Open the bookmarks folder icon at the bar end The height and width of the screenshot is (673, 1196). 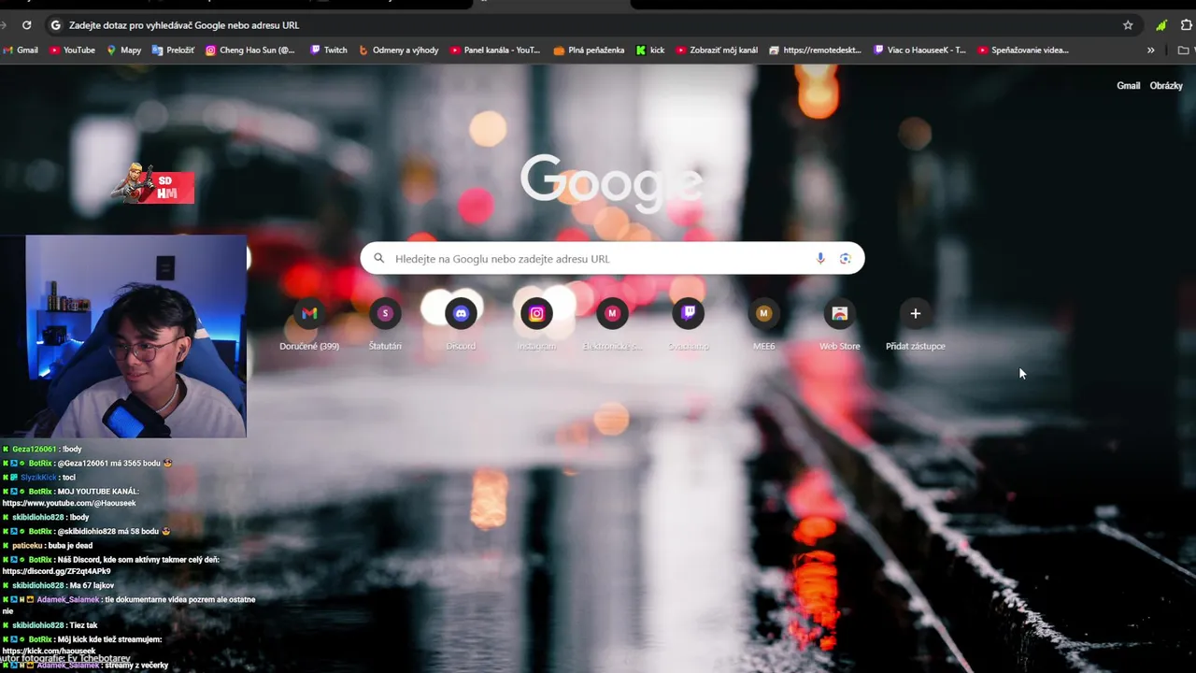tap(1184, 50)
